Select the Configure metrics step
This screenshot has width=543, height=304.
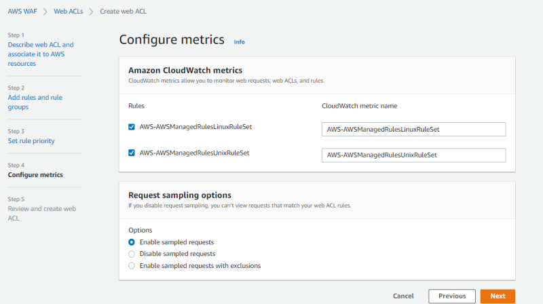pos(35,175)
